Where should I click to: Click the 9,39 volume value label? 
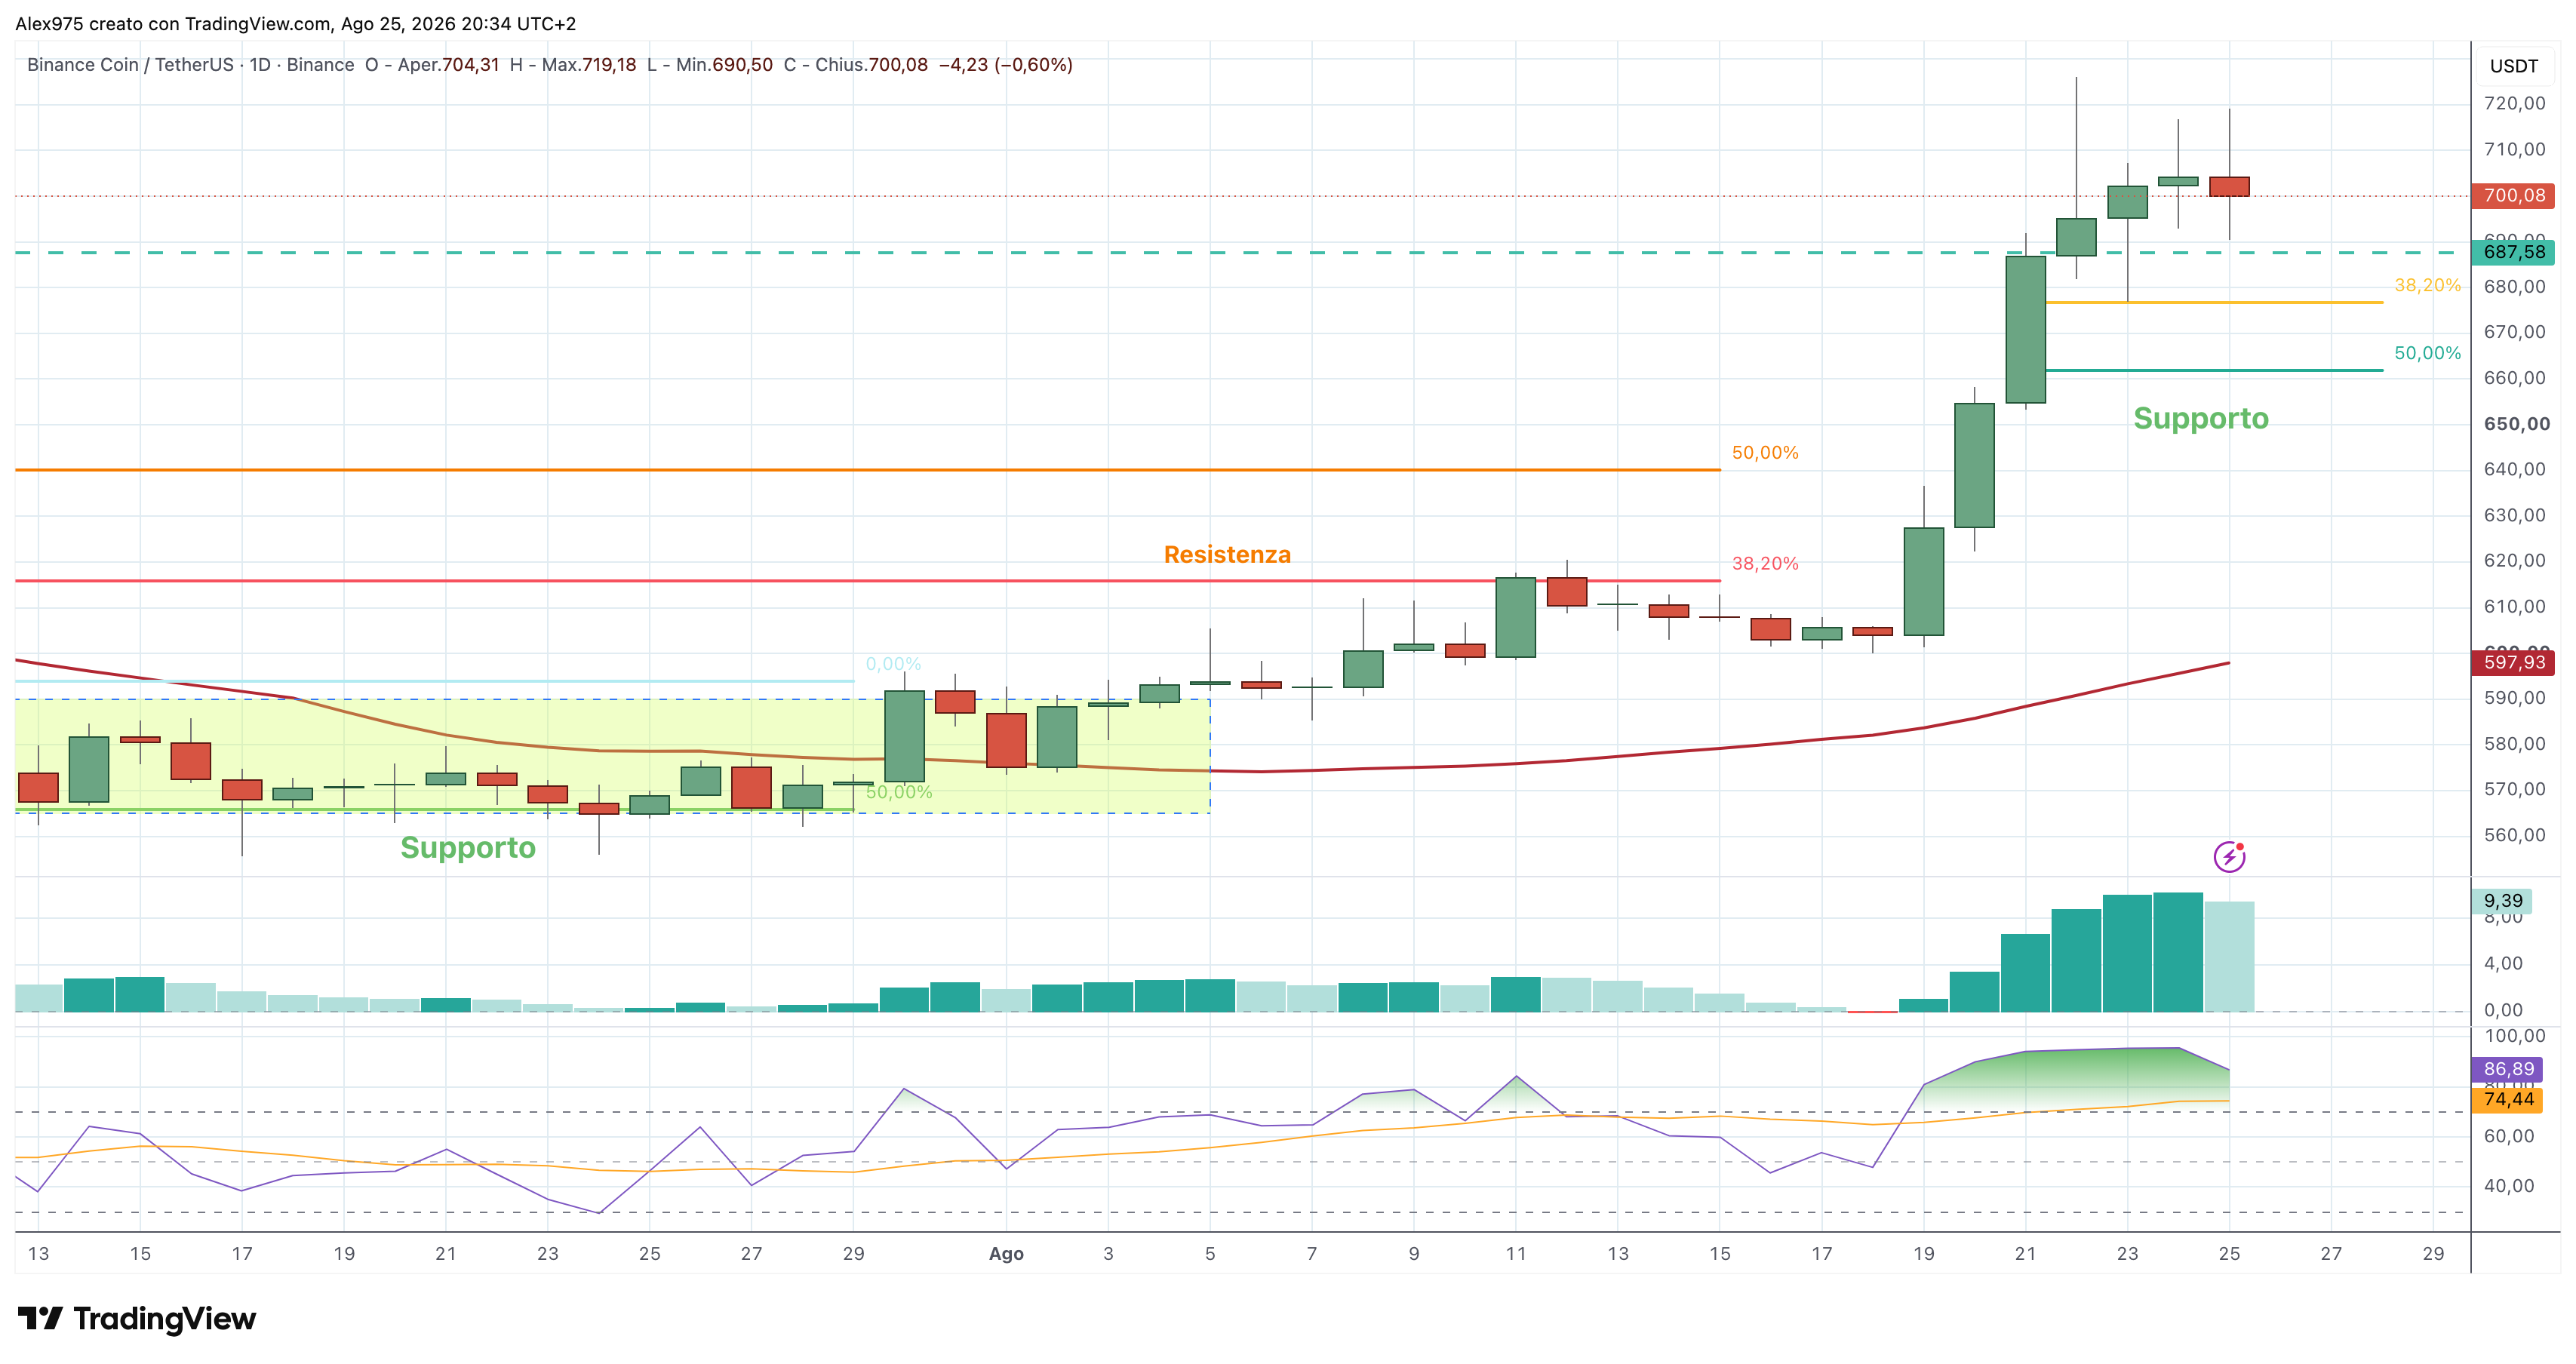(2503, 901)
